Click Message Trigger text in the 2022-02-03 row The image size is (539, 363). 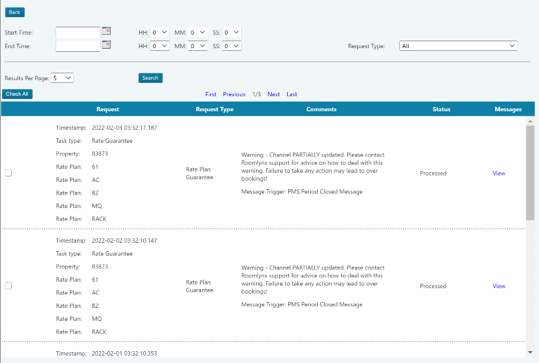click(302, 192)
